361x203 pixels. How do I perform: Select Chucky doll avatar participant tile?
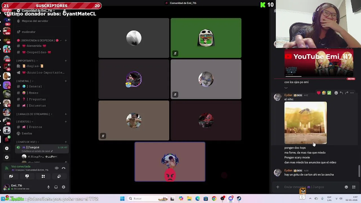(206, 79)
